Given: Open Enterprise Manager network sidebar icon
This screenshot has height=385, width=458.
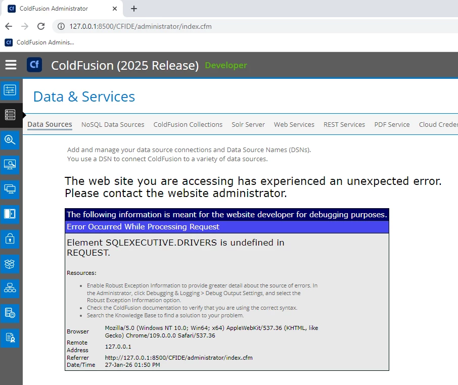Looking at the screenshot, I should pyautogui.click(x=10, y=288).
